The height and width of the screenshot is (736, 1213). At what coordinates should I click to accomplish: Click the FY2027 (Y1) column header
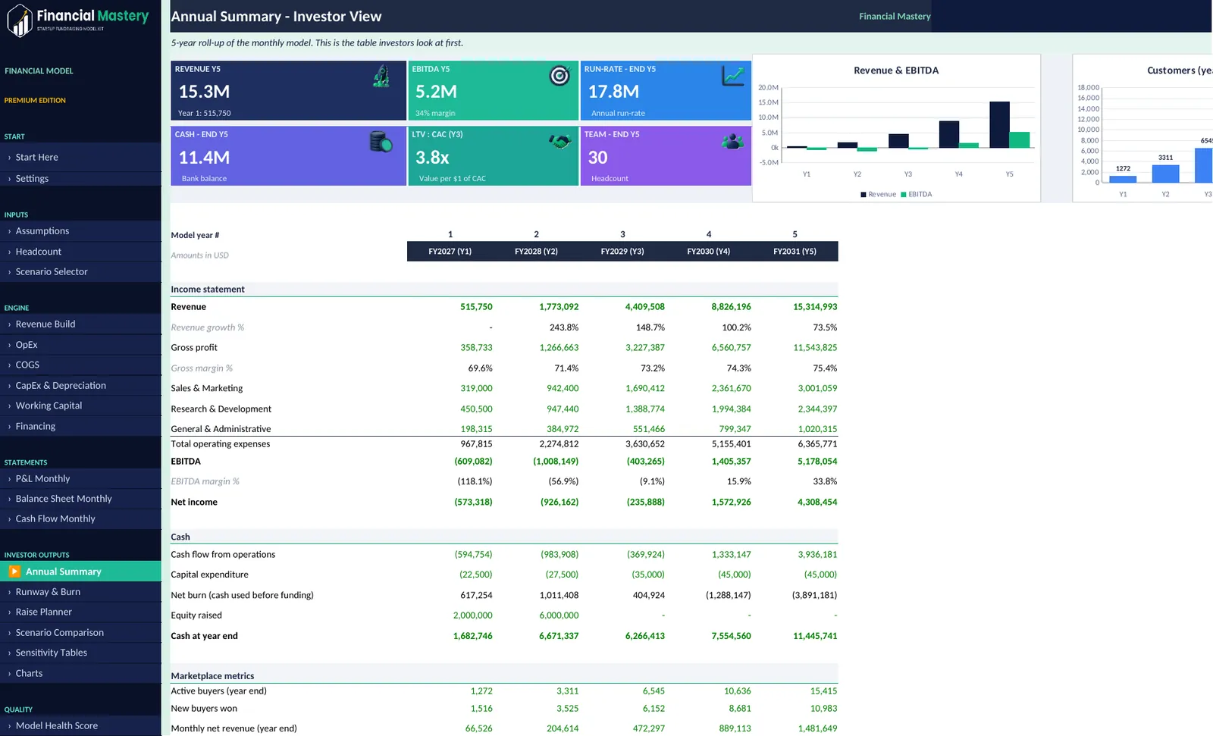[x=450, y=252]
